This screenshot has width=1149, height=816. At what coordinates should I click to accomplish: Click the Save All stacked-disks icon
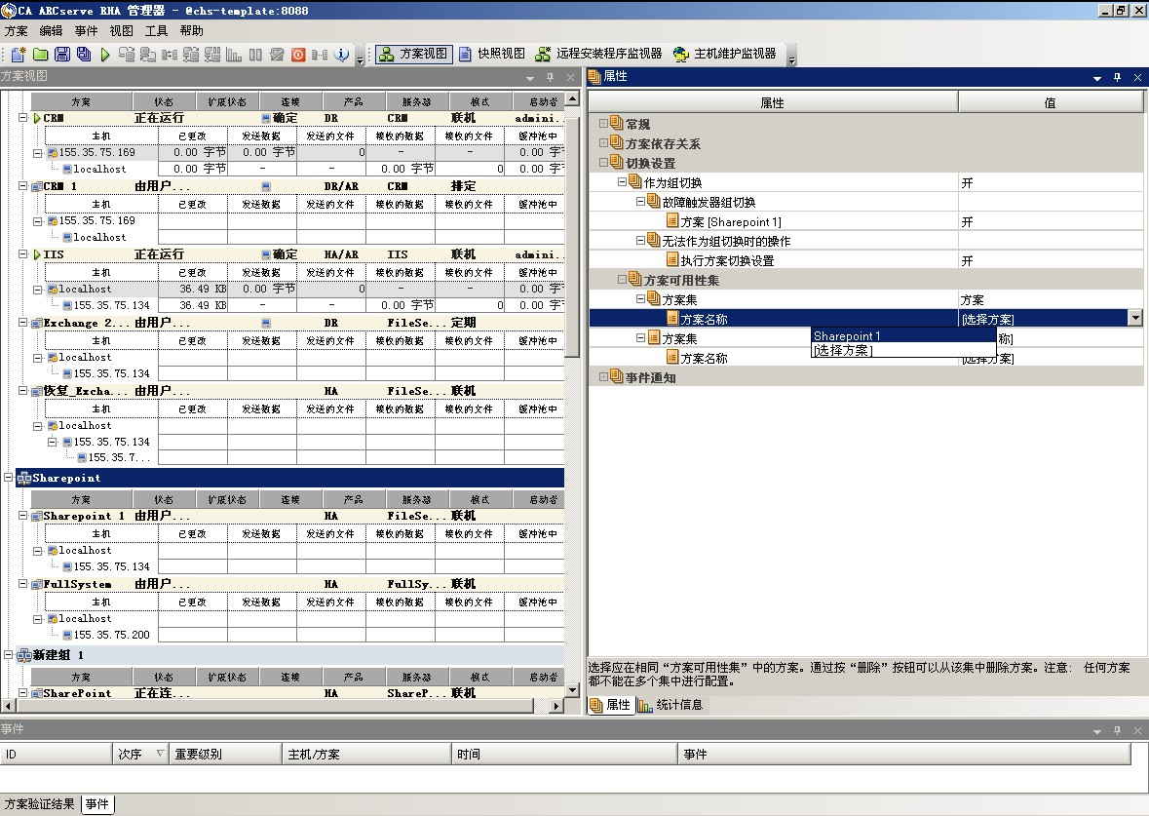click(x=84, y=55)
